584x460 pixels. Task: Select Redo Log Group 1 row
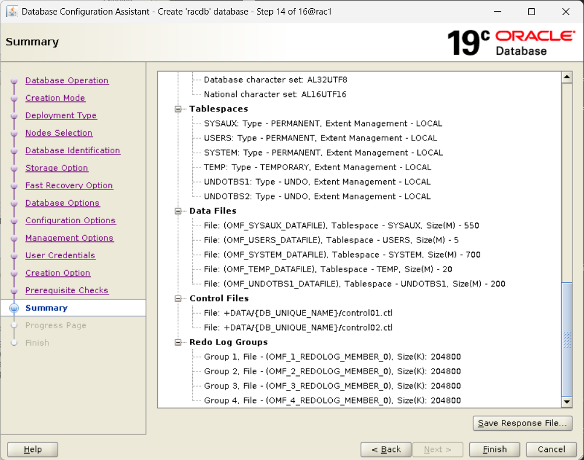332,357
